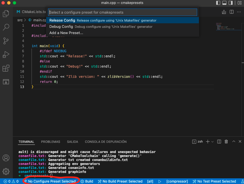The height and width of the screenshot is (184, 244).
Task: Open the Run and Debug view
Action: pos(6,55)
